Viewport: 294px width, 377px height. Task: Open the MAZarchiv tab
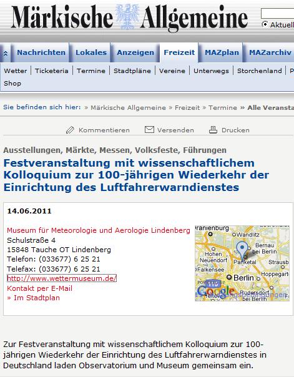[270, 52]
